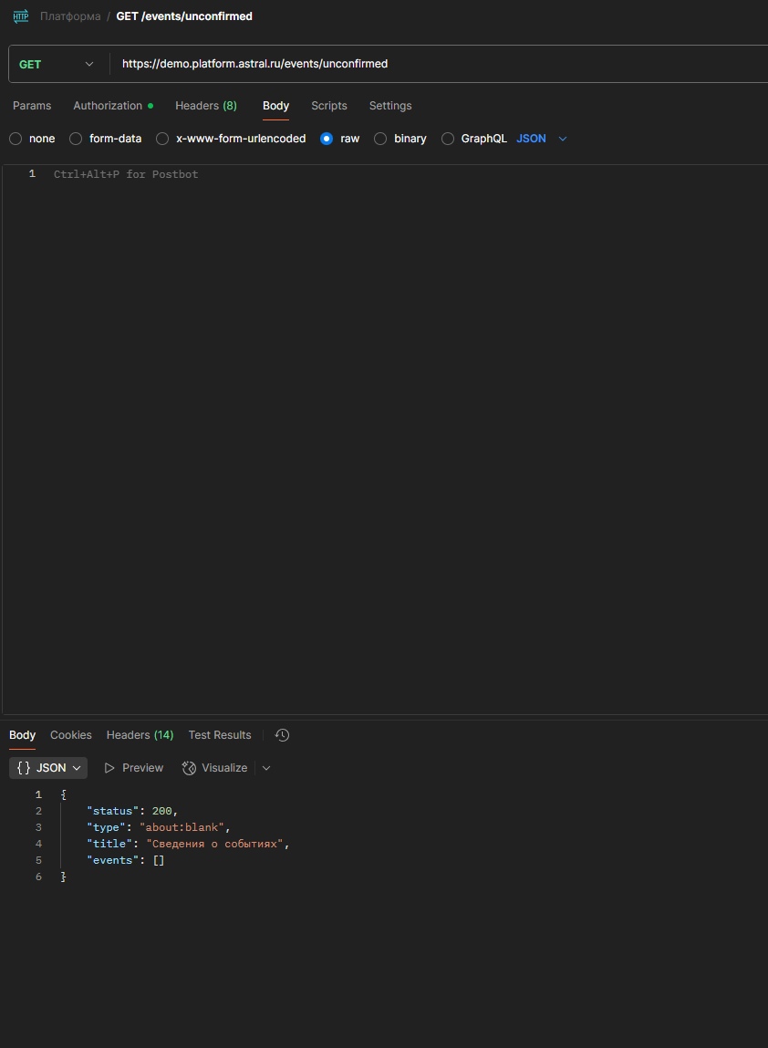Select the GraphQL body radio

click(x=448, y=139)
